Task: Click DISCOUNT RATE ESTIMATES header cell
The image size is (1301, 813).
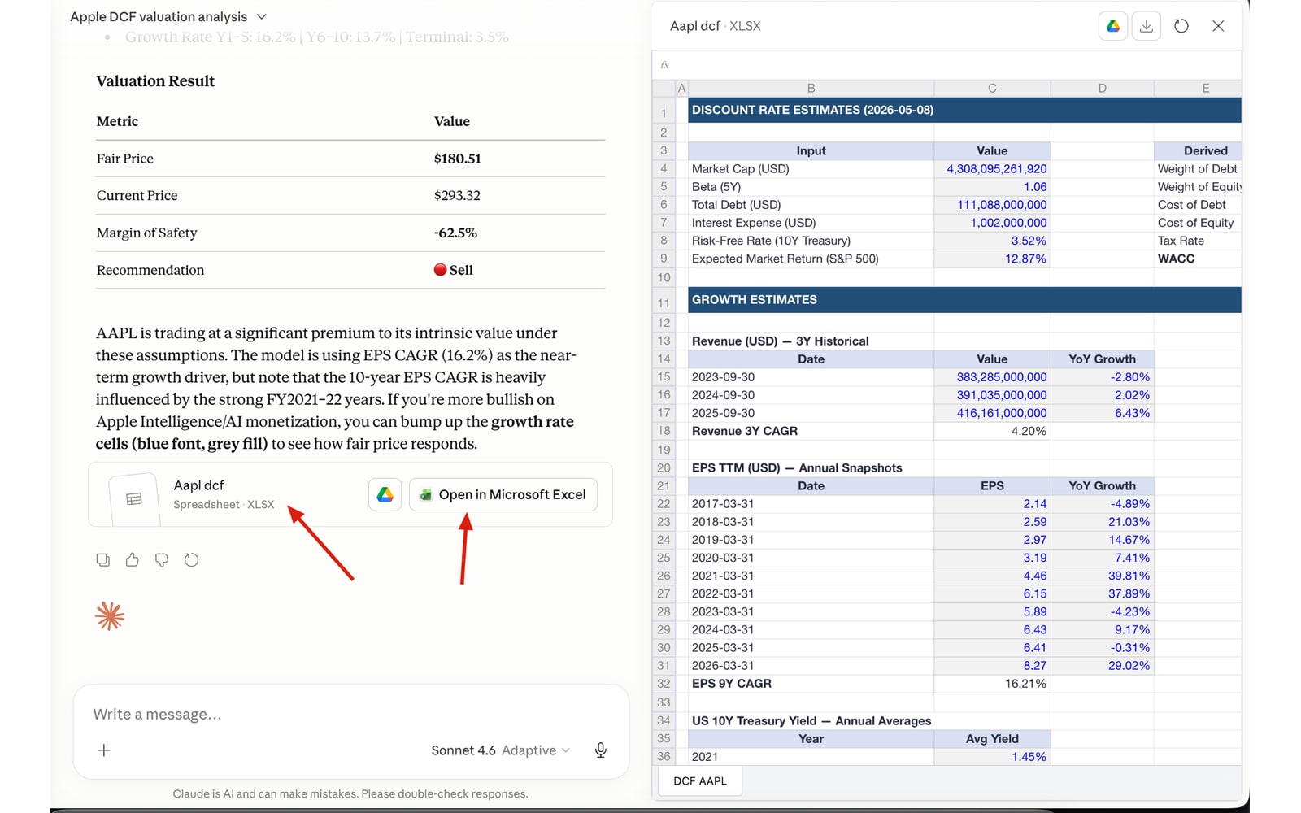Action: click(964, 110)
